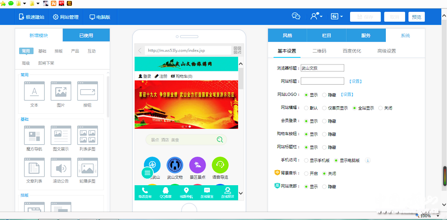
Task: Click the QR code icon beside URL
Action: [237, 50]
